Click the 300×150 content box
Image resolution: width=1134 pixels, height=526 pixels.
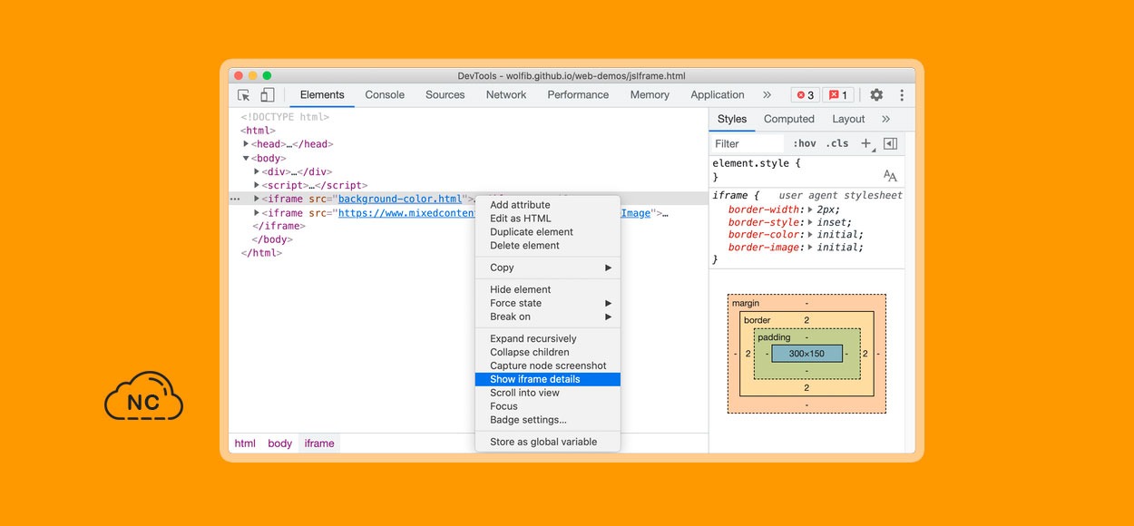[x=807, y=354]
